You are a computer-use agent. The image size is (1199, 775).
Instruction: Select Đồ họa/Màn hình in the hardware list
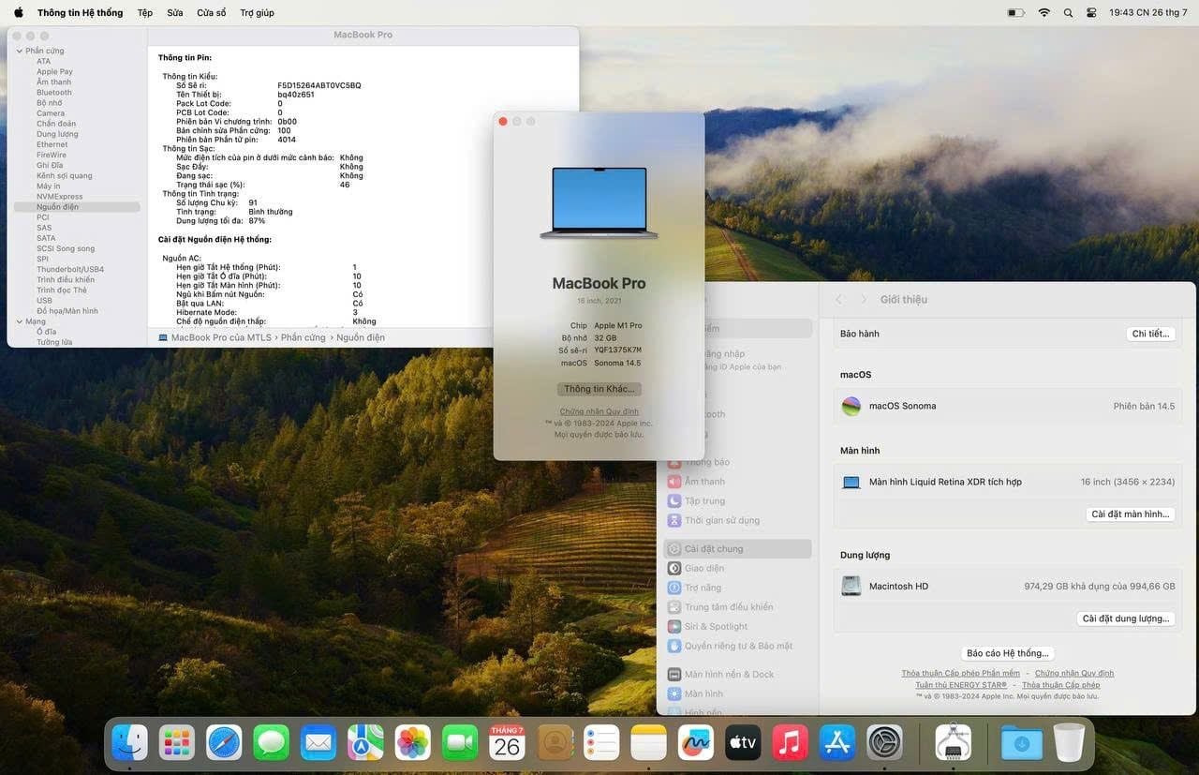tap(67, 311)
